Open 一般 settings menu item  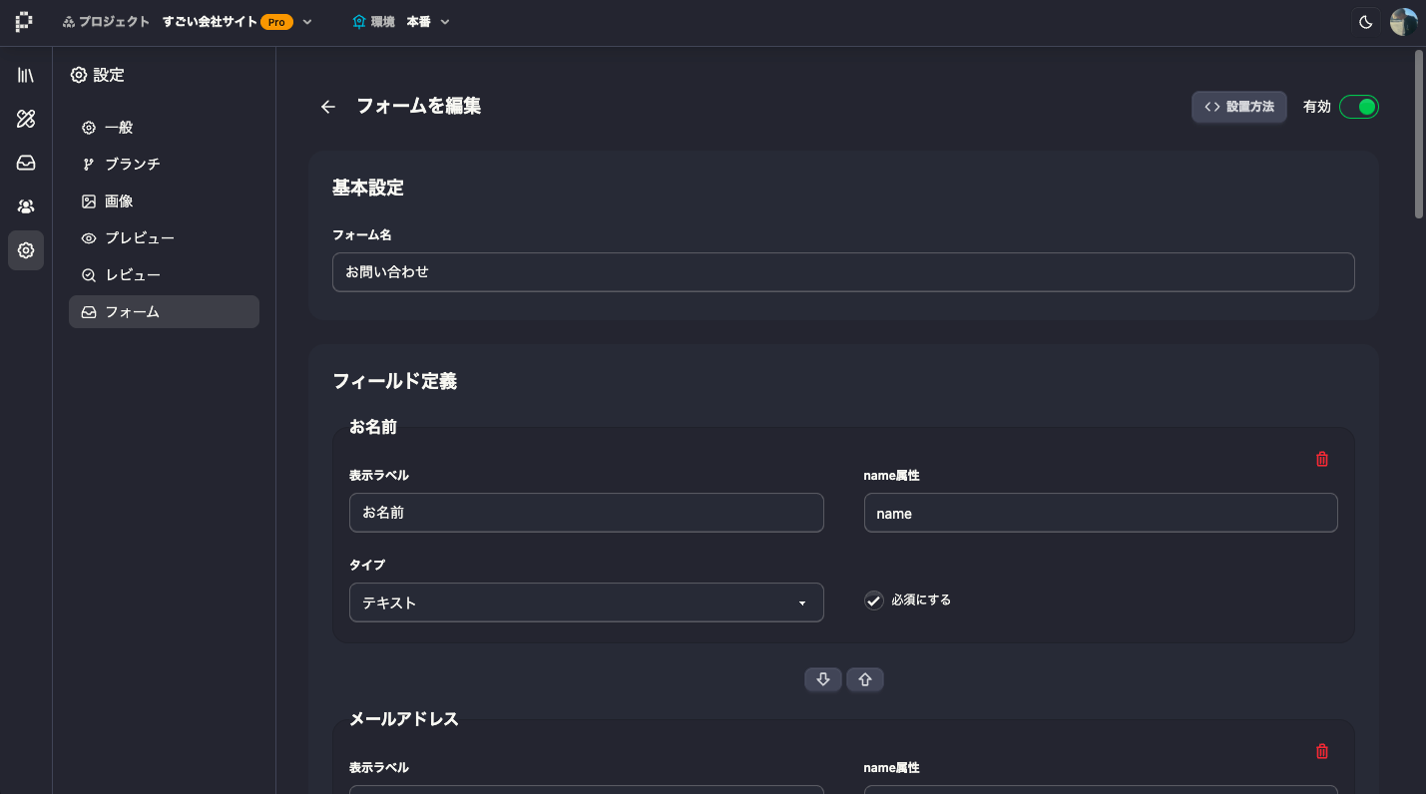click(x=164, y=128)
